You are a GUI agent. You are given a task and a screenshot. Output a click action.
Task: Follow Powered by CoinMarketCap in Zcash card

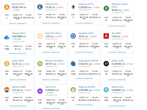click(18, 80)
